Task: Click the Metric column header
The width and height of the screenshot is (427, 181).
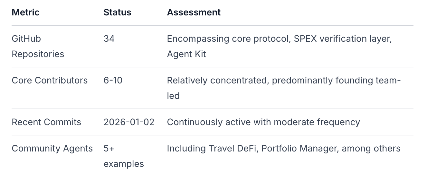Action: tap(25, 13)
